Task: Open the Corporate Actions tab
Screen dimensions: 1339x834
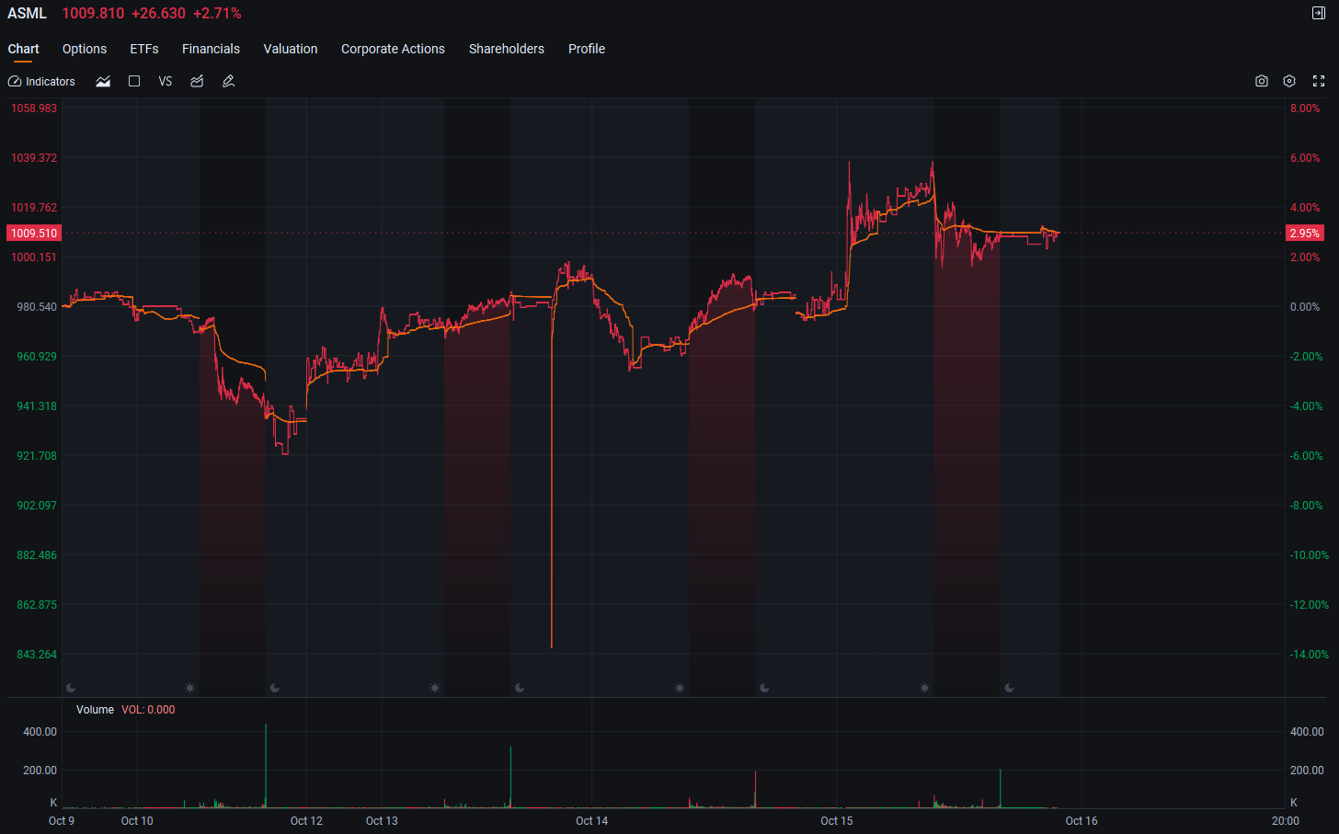Action: 393,49
